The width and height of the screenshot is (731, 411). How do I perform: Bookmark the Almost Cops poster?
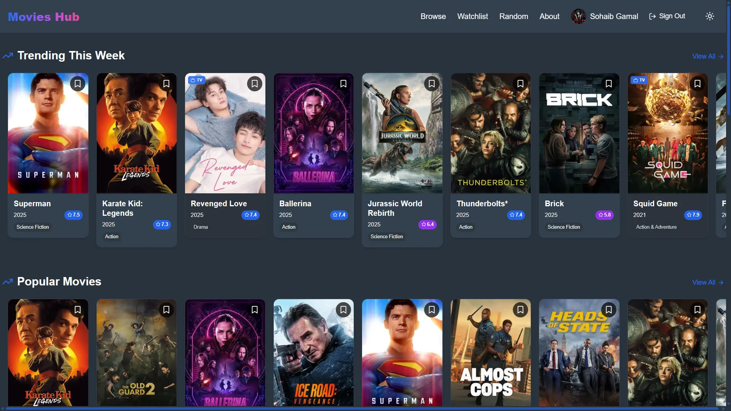(x=520, y=310)
